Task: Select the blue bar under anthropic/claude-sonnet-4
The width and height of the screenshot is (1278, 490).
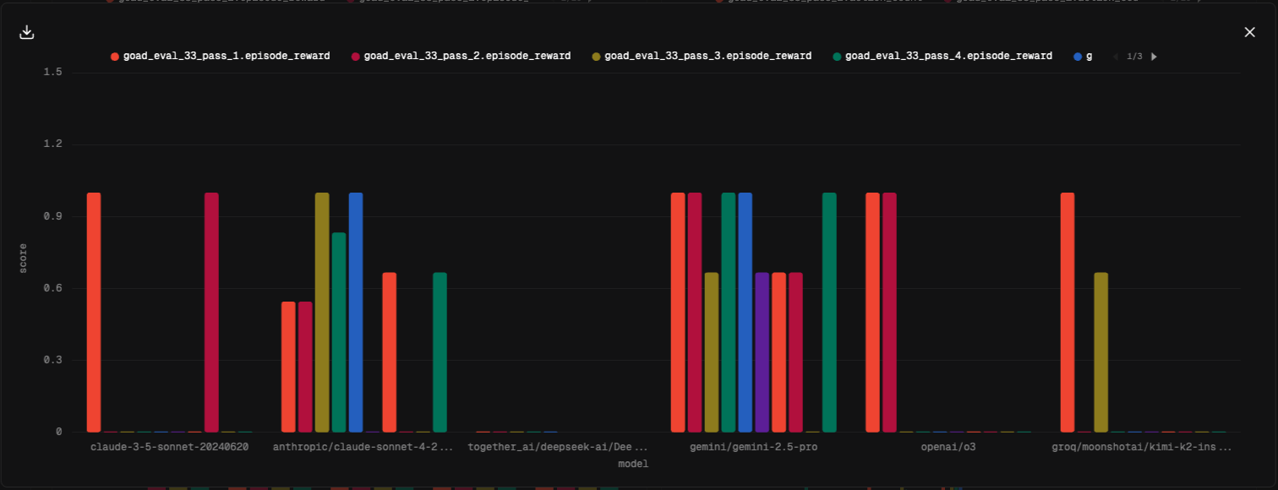Action: (356, 312)
